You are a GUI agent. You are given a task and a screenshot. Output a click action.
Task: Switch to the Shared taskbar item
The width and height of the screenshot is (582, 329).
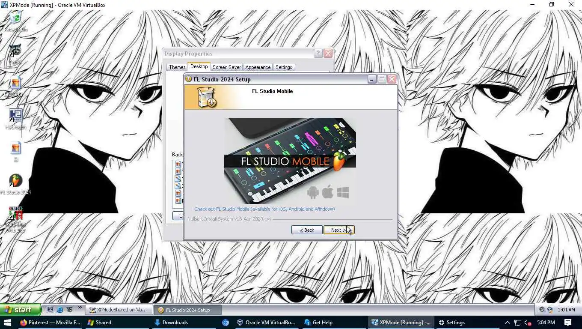[117, 323]
